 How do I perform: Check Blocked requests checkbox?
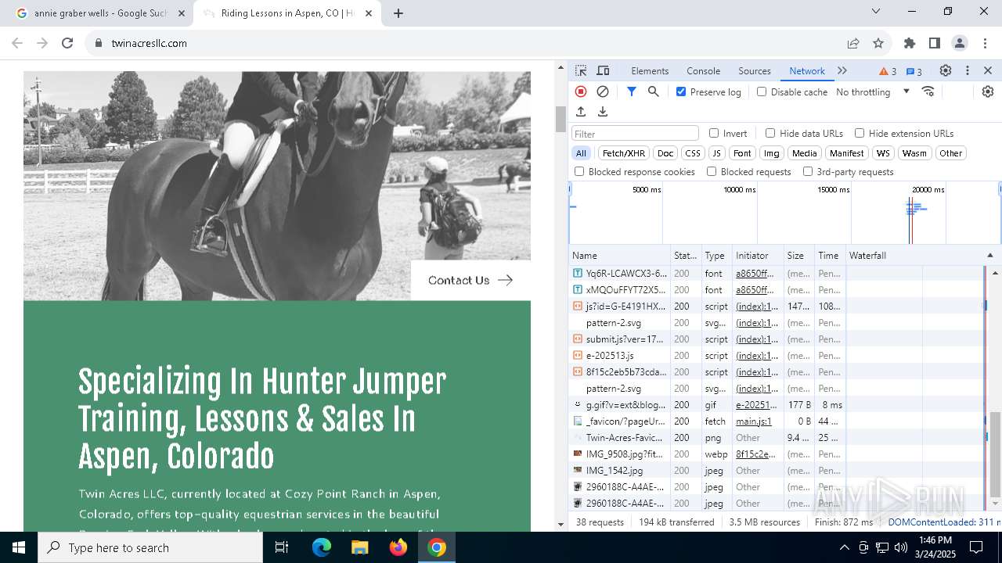[712, 171]
